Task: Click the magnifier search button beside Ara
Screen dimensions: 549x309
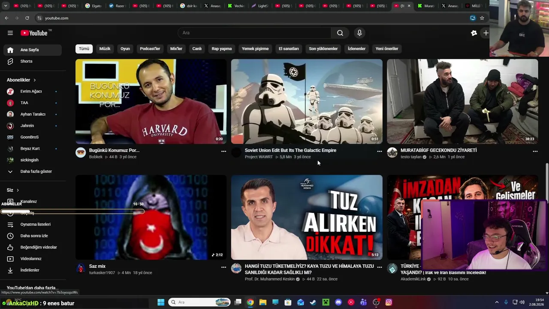Action: pos(340,33)
